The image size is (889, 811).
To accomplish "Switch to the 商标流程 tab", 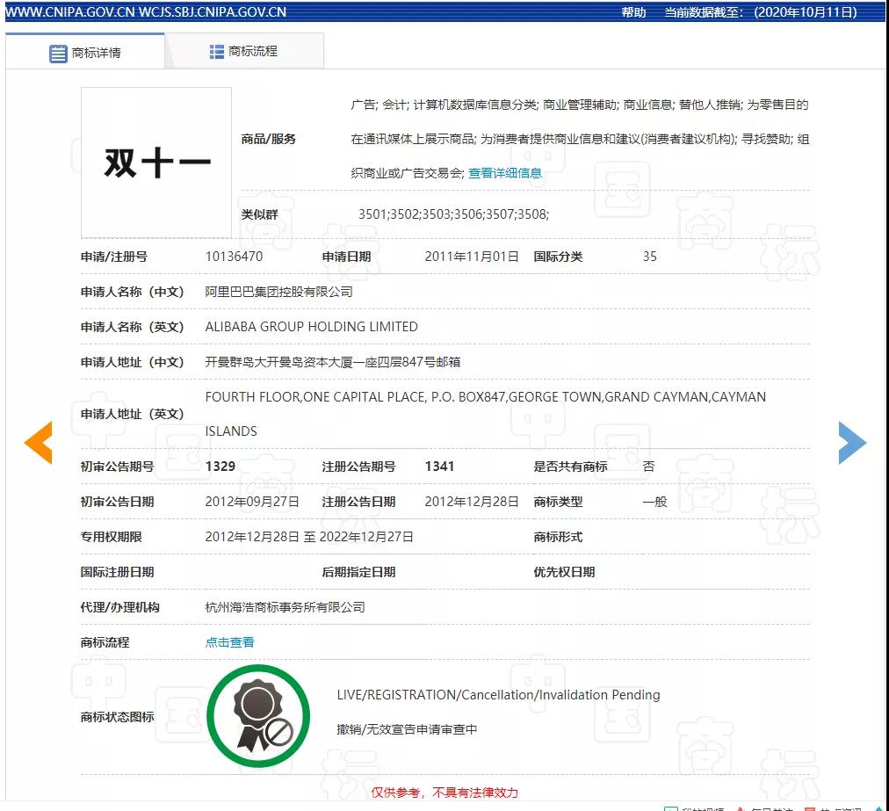I will [244, 52].
